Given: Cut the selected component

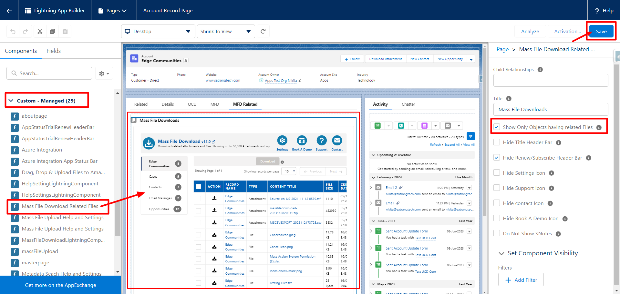Looking at the screenshot, I should pos(40,31).
